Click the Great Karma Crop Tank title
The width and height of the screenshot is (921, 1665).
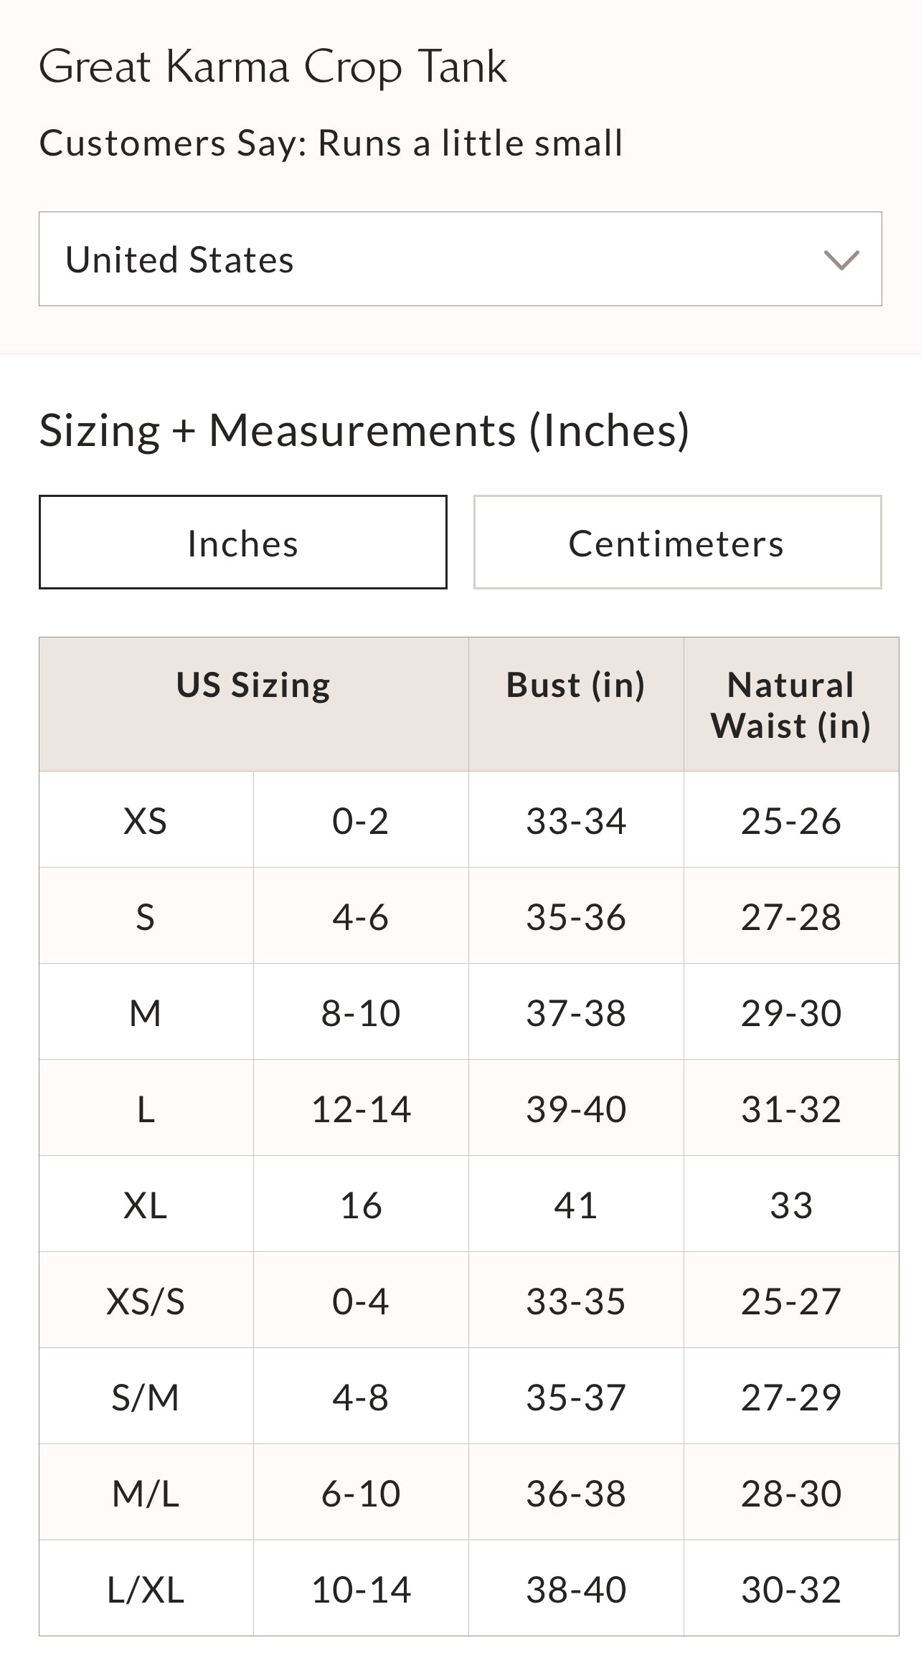(x=273, y=67)
